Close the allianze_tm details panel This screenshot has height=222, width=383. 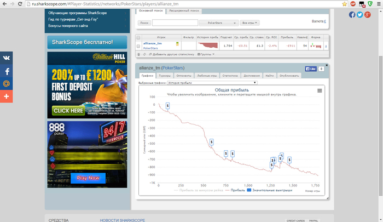[327, 65]
